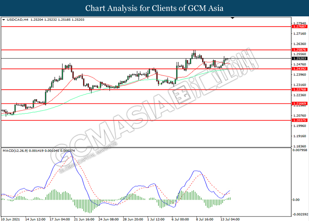Click the 1.23160 price axis value
Screen dimensions: 309x221
click(300, 85)
